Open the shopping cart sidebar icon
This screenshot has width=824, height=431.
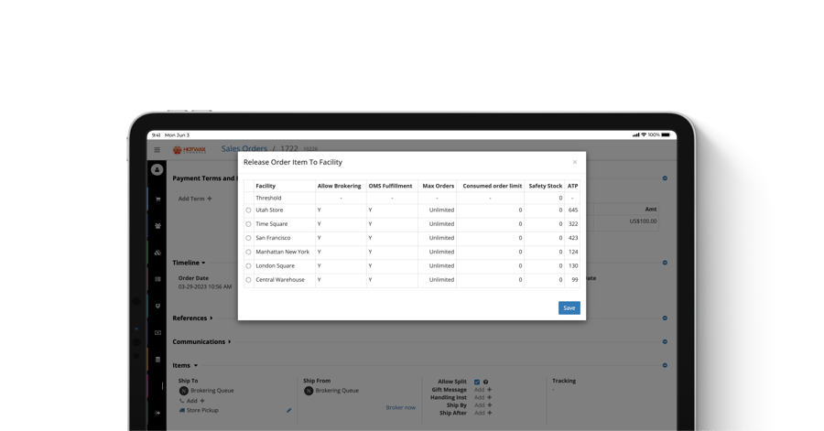tap(157, 199)
